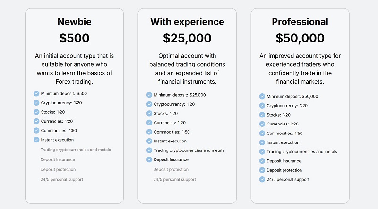Select the With experience plan heading
Image resolution: width=378 pixels, height=209 pixels.
tap(187, 22)
